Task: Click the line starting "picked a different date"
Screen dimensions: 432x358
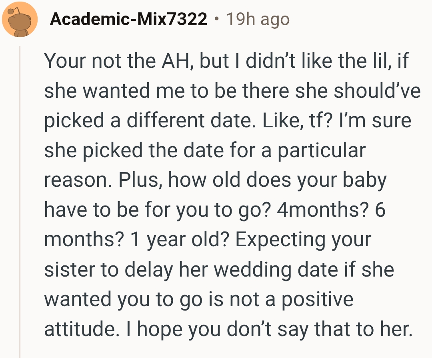Action: pos(227,121)
